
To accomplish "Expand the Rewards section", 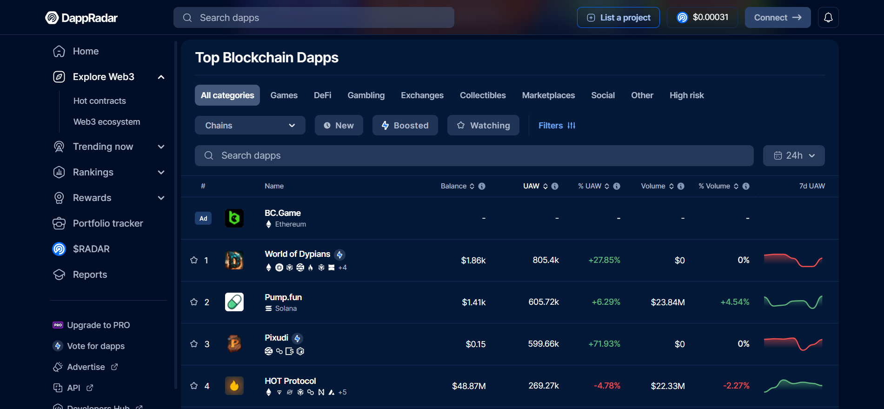I will 161,198.
